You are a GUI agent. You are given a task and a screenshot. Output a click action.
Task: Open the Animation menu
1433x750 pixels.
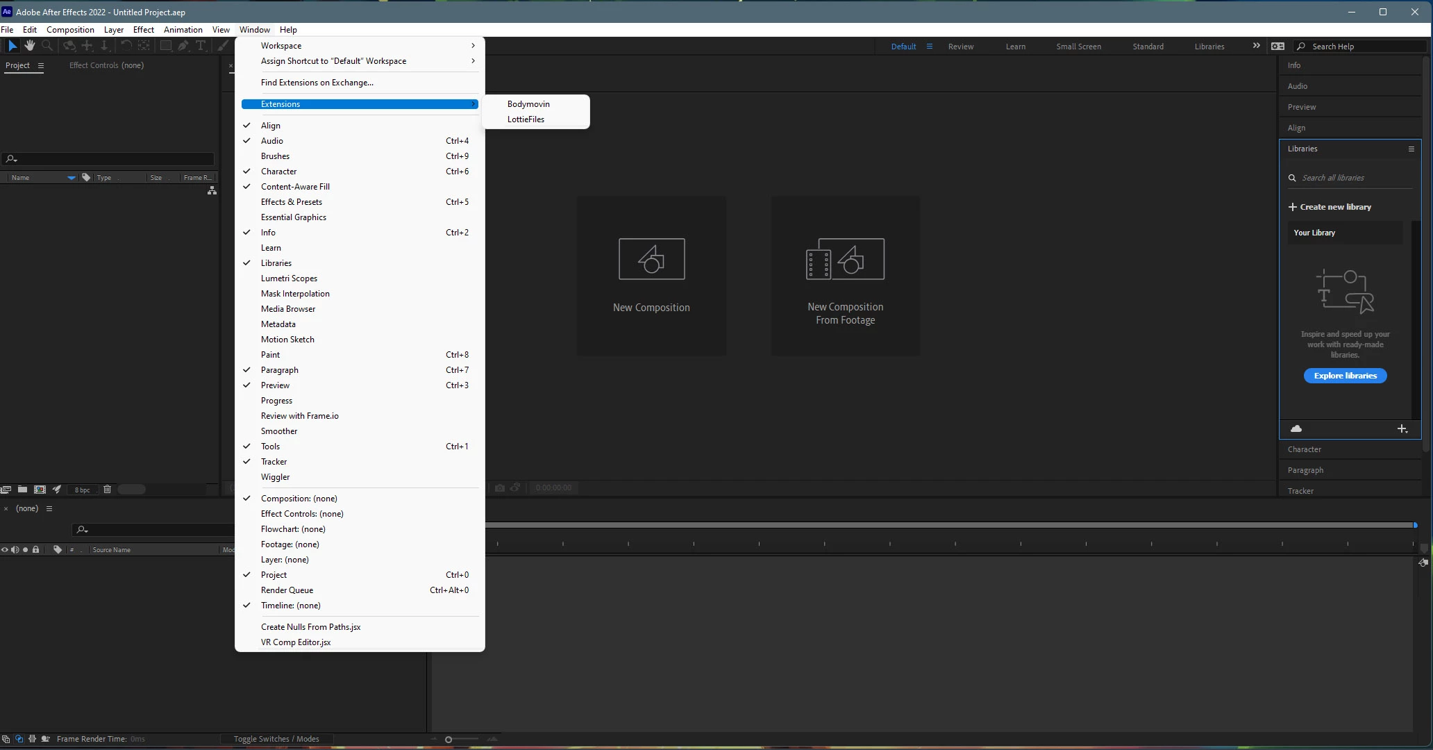click(x=183, y=30)
